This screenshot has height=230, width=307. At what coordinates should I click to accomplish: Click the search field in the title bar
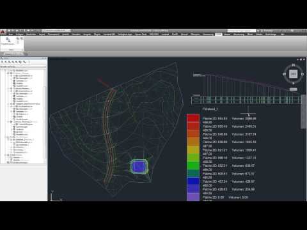241,31
